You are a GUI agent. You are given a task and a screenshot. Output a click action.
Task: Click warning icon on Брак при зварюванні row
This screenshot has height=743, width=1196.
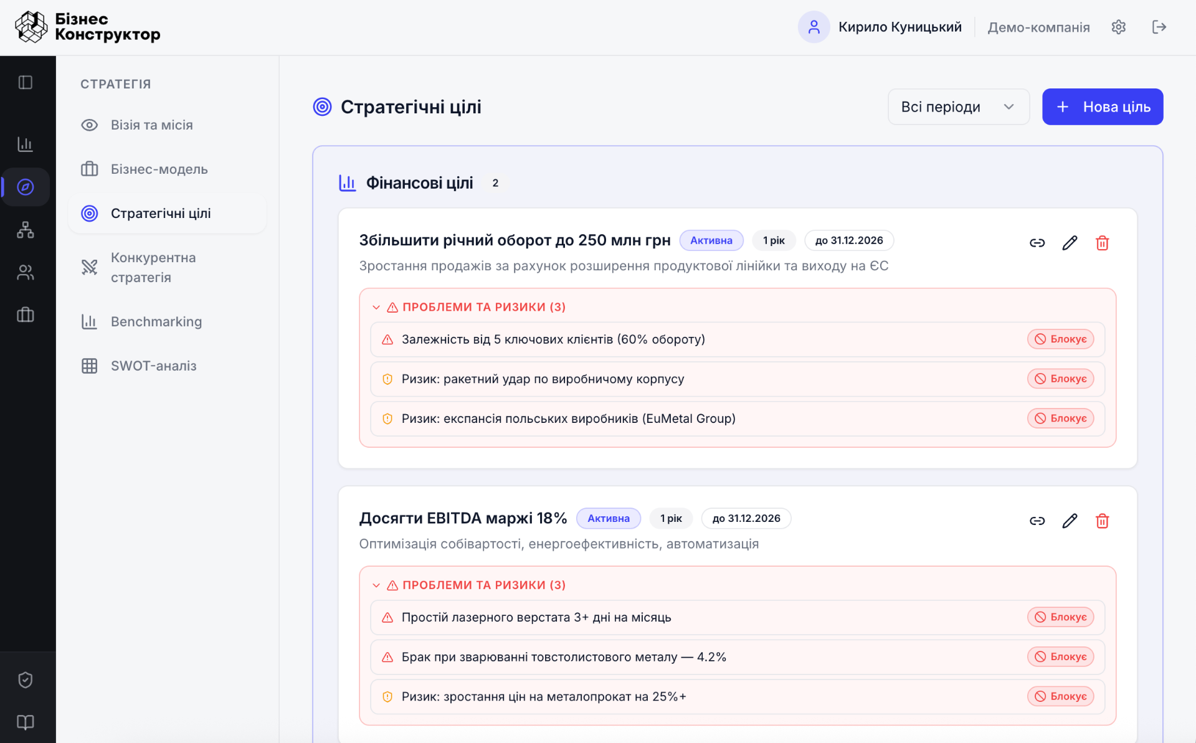pos(387,657)
